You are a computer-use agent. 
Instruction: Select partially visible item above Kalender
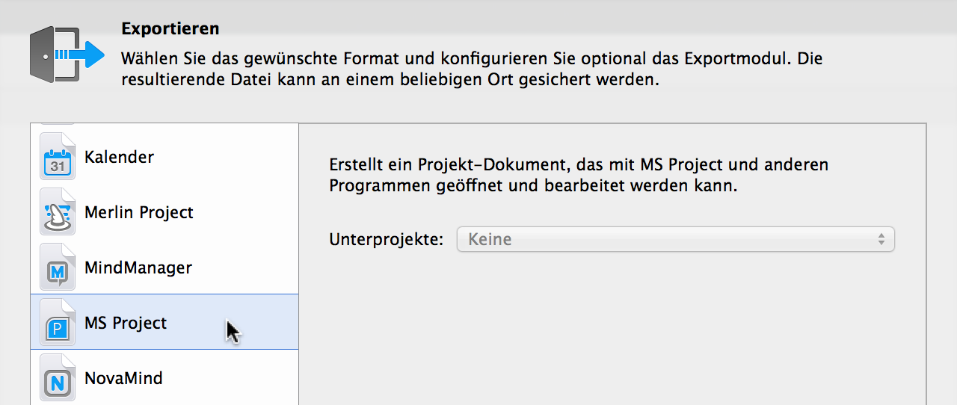[164, 126]
